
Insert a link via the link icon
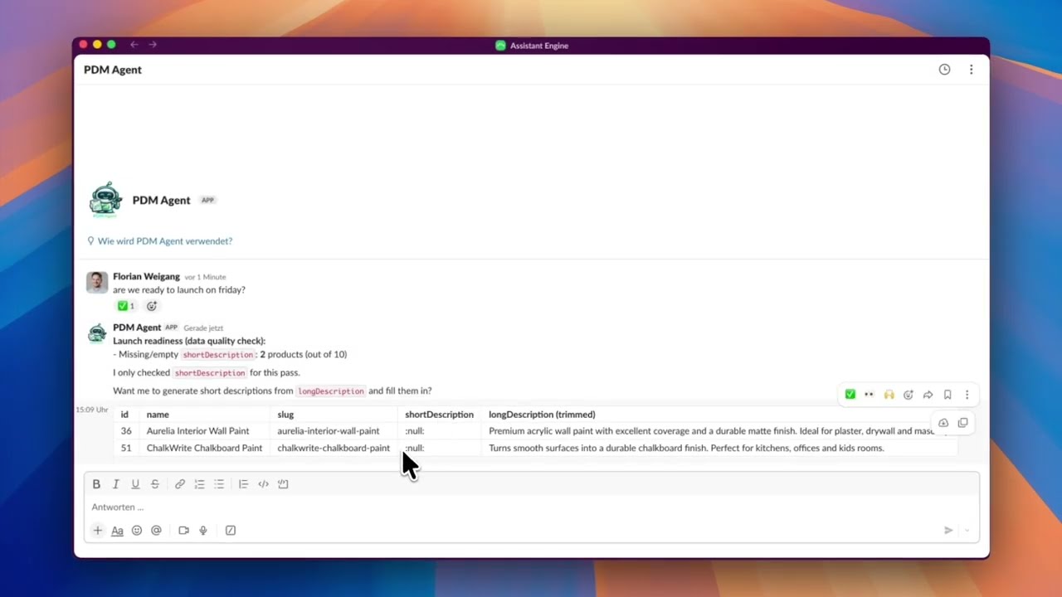pos(180,484)
